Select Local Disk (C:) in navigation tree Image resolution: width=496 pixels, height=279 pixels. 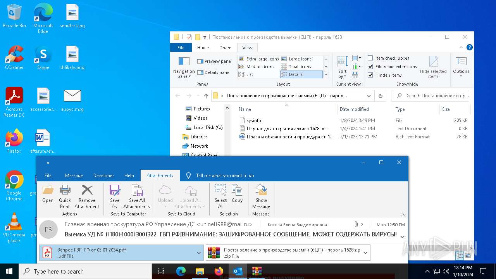204,127
